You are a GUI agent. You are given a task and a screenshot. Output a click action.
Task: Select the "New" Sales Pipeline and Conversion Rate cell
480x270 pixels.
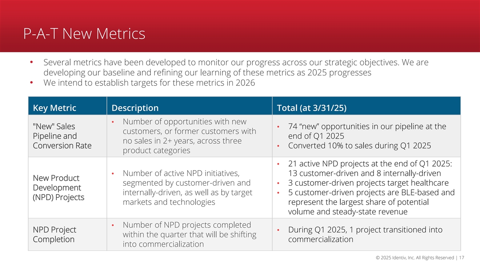62,136
